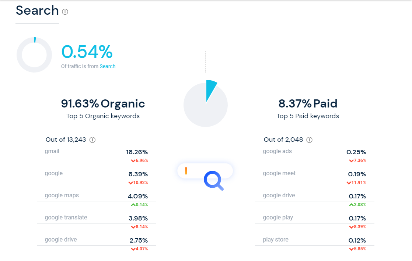Select the gmail organic keyword
This screenshot has width=412, height=261.
pyautogui.click(x=52, y=151)
